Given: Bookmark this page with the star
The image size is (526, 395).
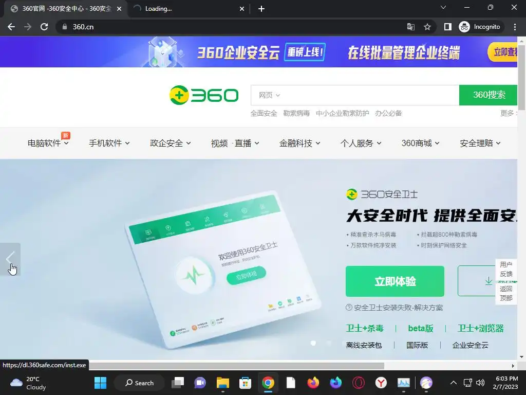Looking at the screenshot, I should tap(427, 27).
